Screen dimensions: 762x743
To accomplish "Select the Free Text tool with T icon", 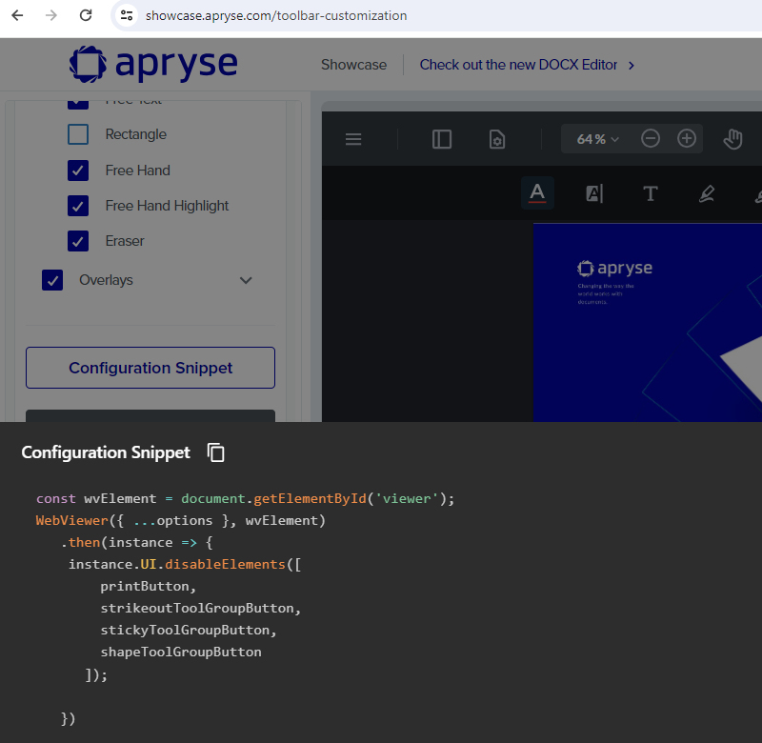I will coord(651,192).
